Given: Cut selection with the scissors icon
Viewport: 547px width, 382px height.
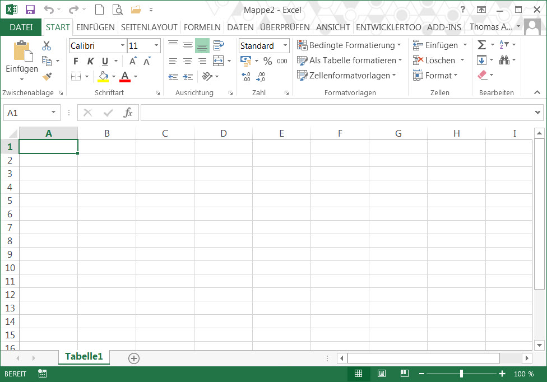Looking at the screenshot, I should pos(47,45).
